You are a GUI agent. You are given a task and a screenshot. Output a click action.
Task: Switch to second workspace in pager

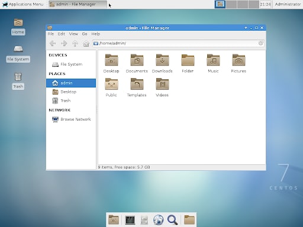[231, 4]
